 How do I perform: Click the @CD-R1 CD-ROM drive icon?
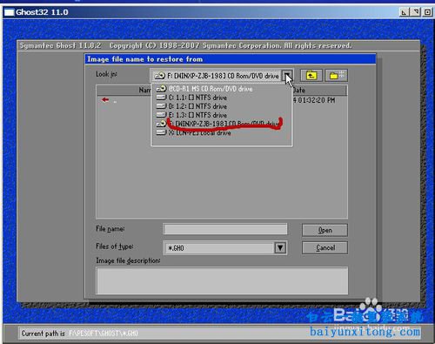161,89
